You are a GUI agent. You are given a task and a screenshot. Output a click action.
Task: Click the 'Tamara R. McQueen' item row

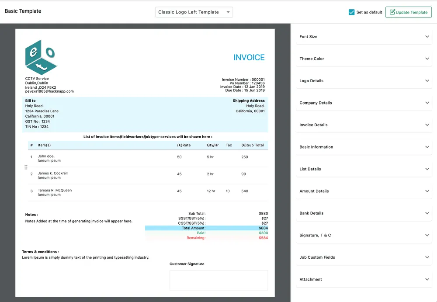tap(148, 192)
